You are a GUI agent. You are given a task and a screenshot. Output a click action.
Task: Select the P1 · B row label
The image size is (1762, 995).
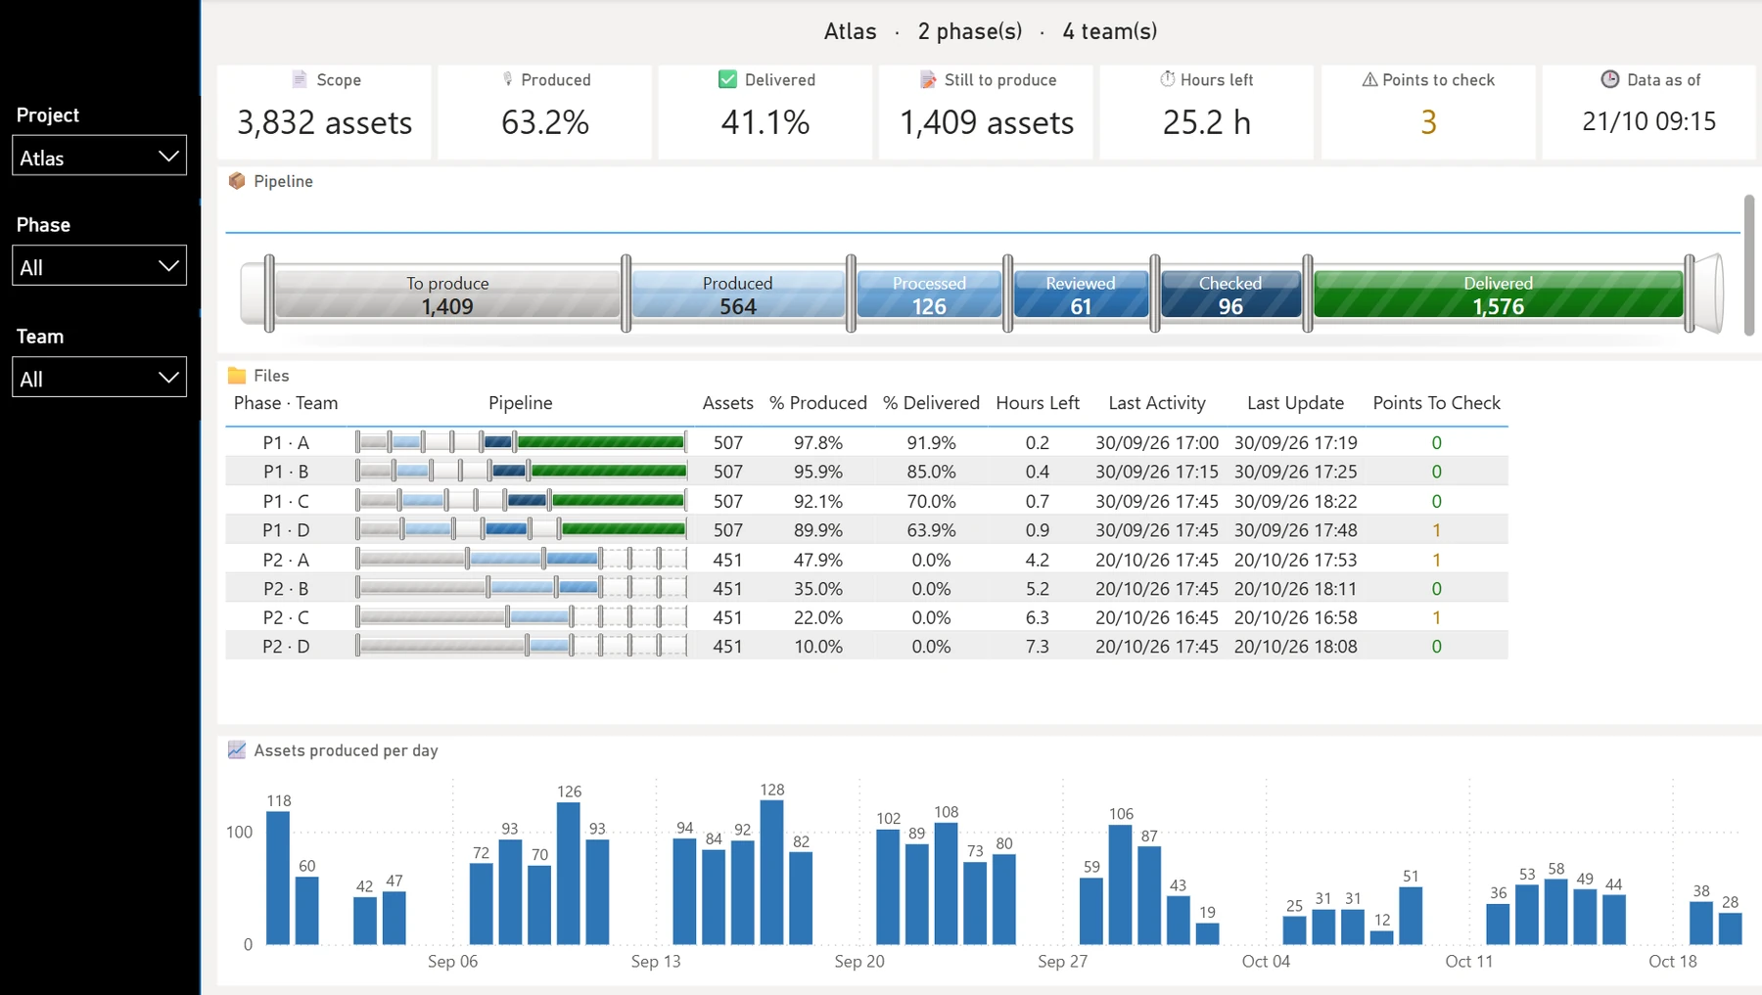(x=286, y=472)
